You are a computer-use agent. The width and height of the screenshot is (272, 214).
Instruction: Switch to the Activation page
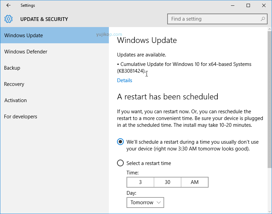55,100
